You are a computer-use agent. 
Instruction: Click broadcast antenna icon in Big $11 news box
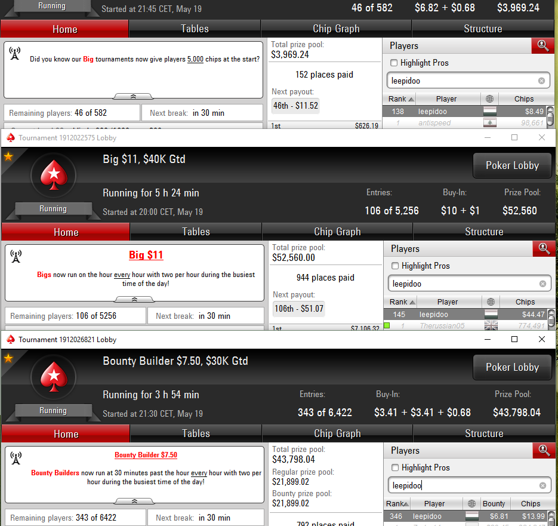[x=16, y=256]
